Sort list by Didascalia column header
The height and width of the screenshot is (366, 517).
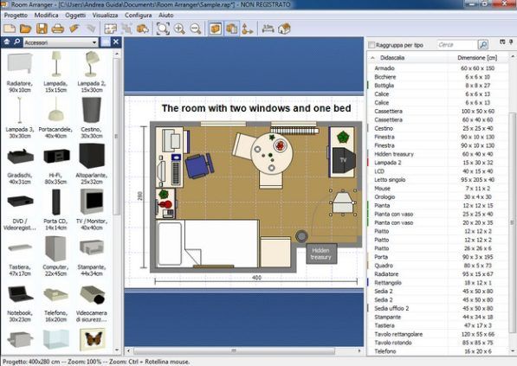[392, 58]
